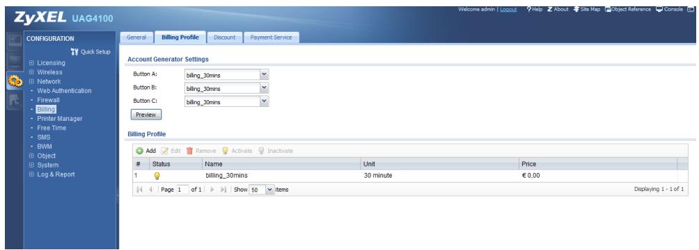Open the Monitor icon in the left strip
The image size is (699, 250).
click(x=14, y=61)
